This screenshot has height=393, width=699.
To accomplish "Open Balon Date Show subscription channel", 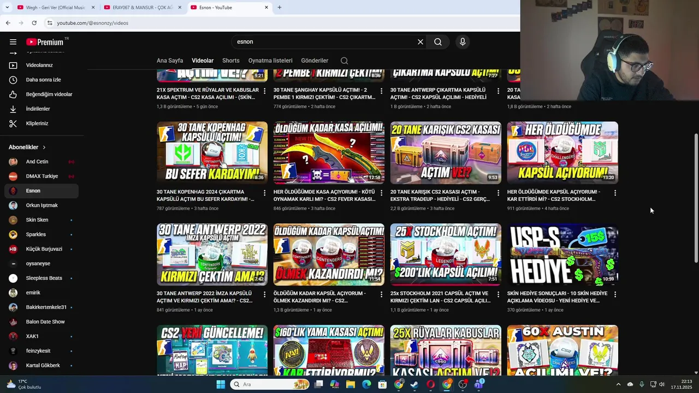I will (x=42, y=321).
